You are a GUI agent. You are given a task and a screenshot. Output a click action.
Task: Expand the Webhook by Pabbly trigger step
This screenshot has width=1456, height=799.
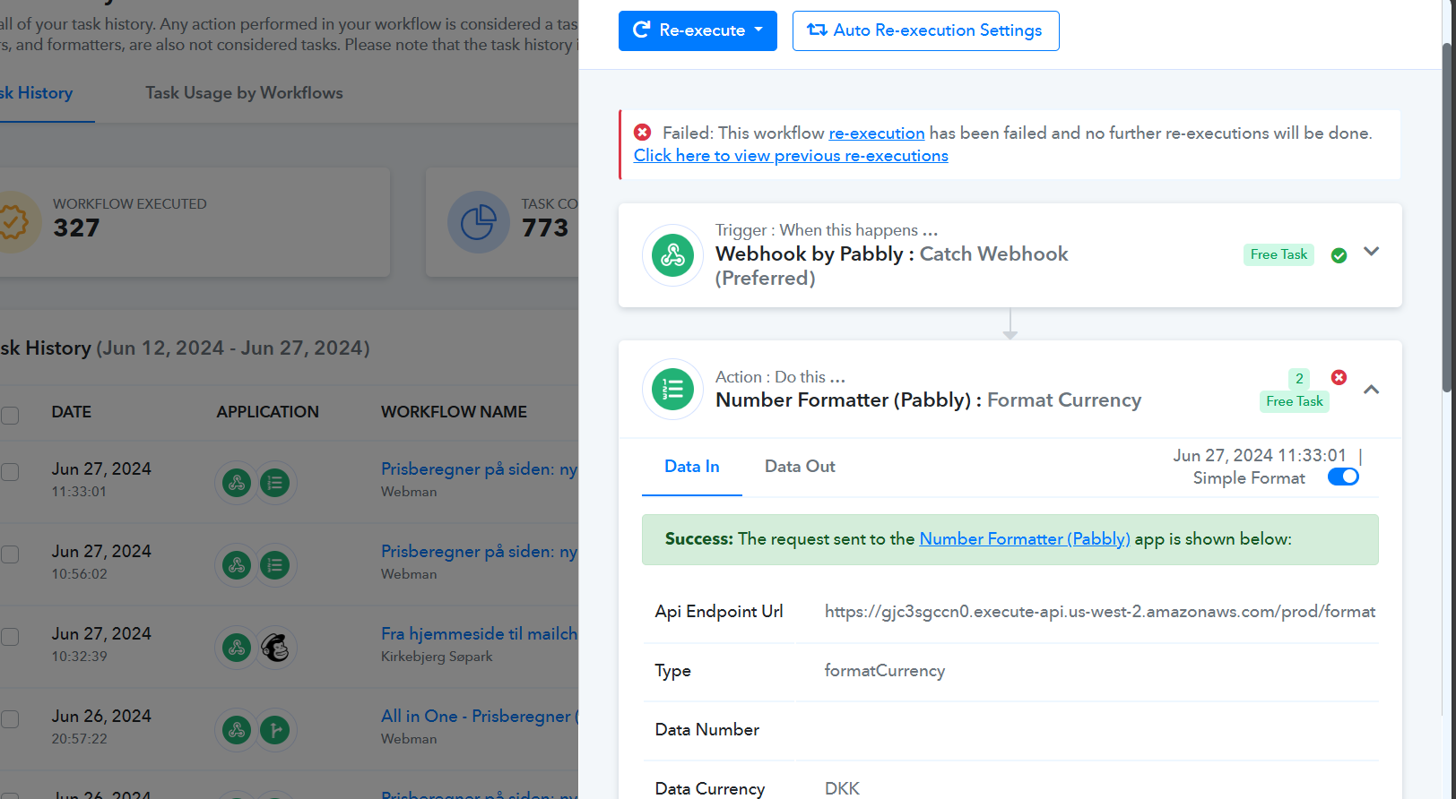click(x=1371, y=252)
